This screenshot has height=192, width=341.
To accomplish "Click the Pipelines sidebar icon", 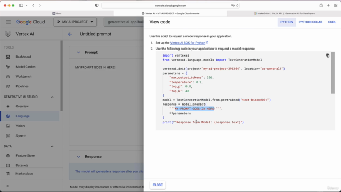I will (x=8, y=86).
